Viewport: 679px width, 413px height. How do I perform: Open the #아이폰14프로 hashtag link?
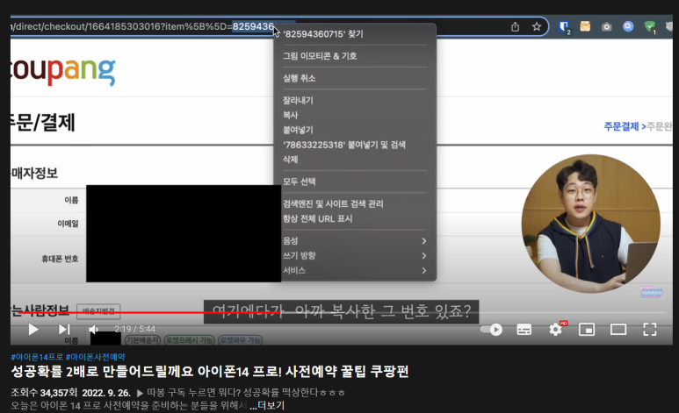pos(37,357)
